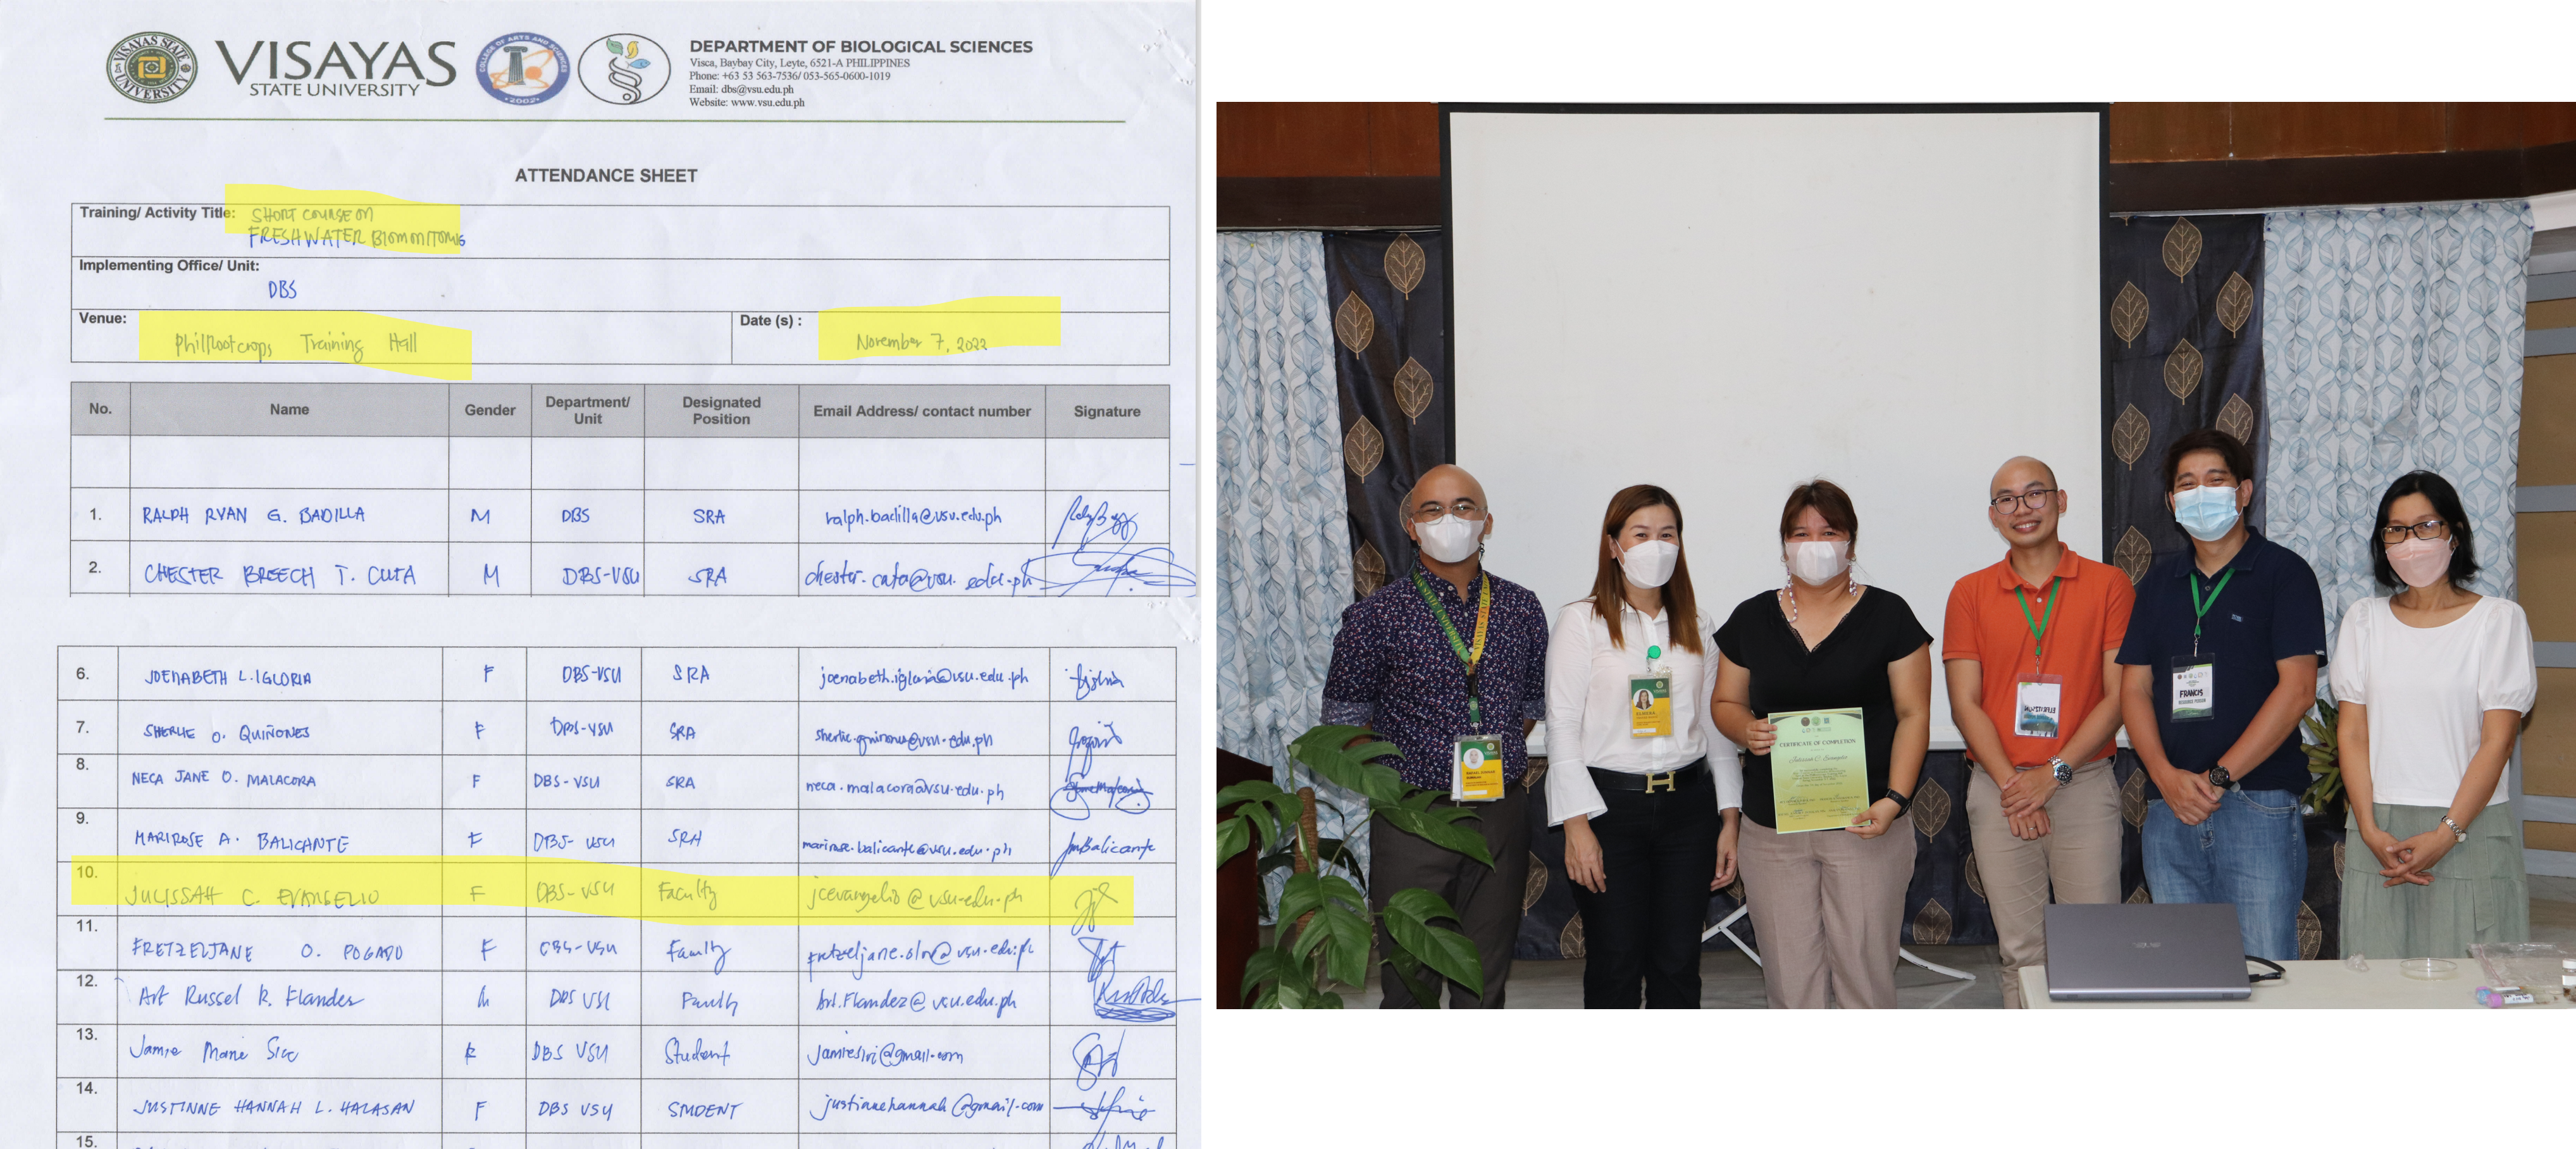
Task: Click the Gender column header
Action: coord(490,410)
